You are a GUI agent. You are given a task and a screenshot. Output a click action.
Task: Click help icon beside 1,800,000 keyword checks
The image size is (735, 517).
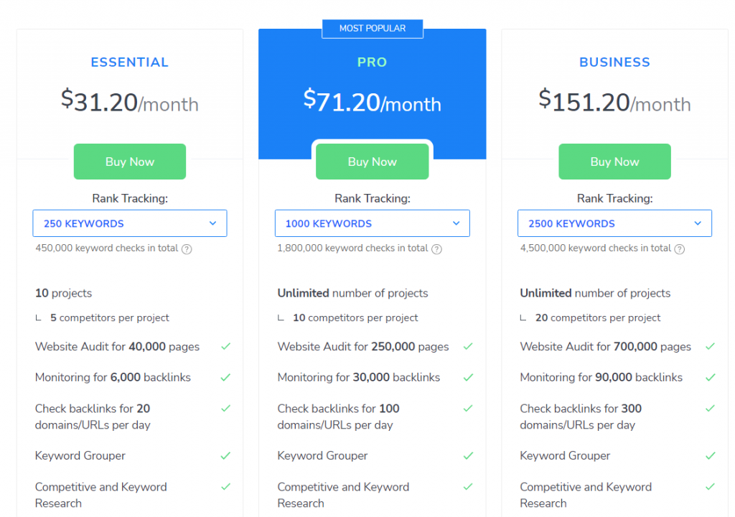[436, 249]
